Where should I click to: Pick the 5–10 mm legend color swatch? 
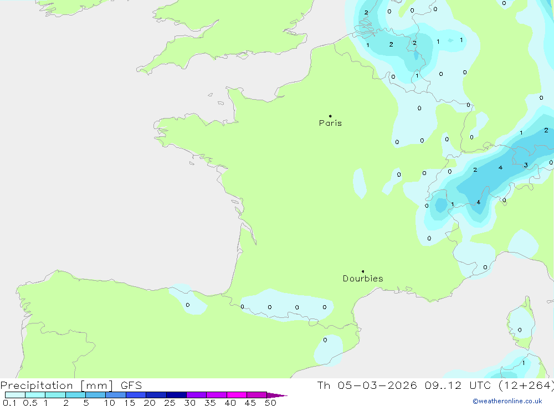96,395
